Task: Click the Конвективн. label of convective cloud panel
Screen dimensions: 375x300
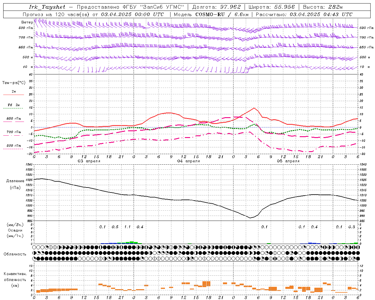Action: coord(15,274)
